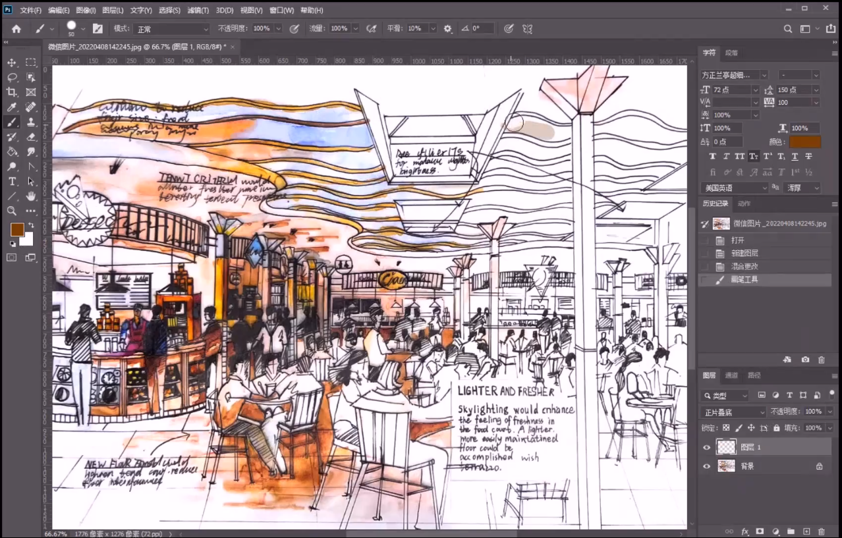
Task: Select the Horizontal Type tool
Action: coord(12,182)
